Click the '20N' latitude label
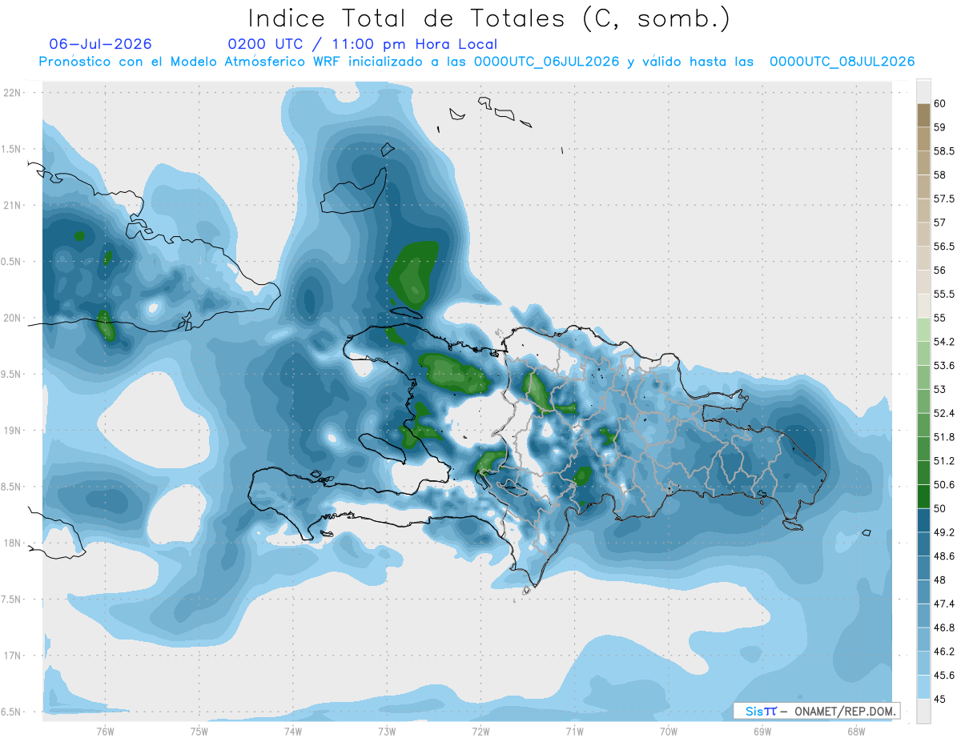The image size is (961, 742). [x=12, y=318]
